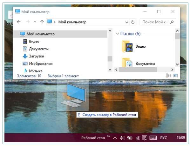Open Видео in the navigation tree
190x146 pixels.
pos(34,41)
